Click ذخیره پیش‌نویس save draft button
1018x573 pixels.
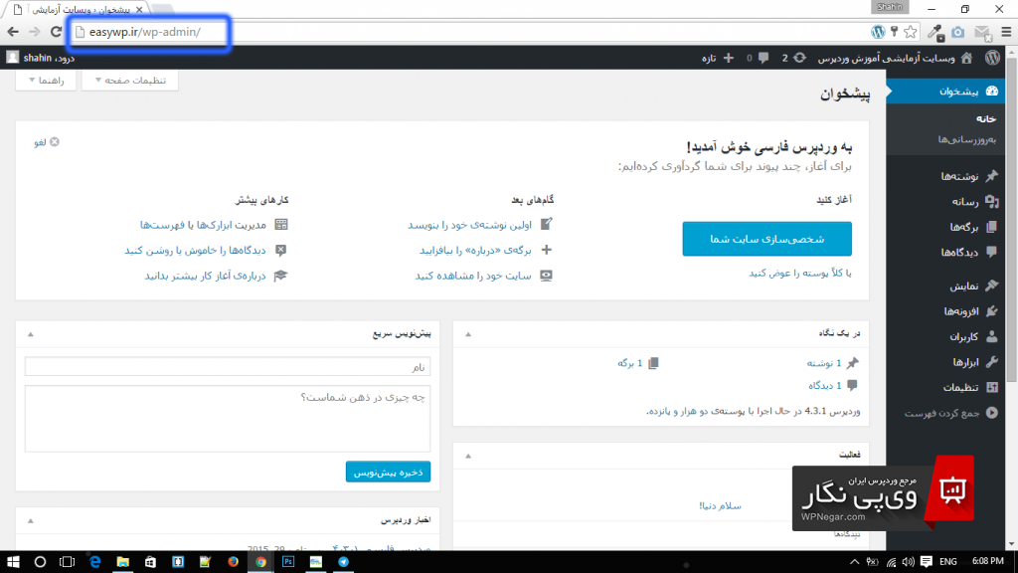[388, 472]
